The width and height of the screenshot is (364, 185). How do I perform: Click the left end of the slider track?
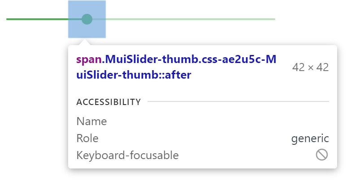pos(8,19)
